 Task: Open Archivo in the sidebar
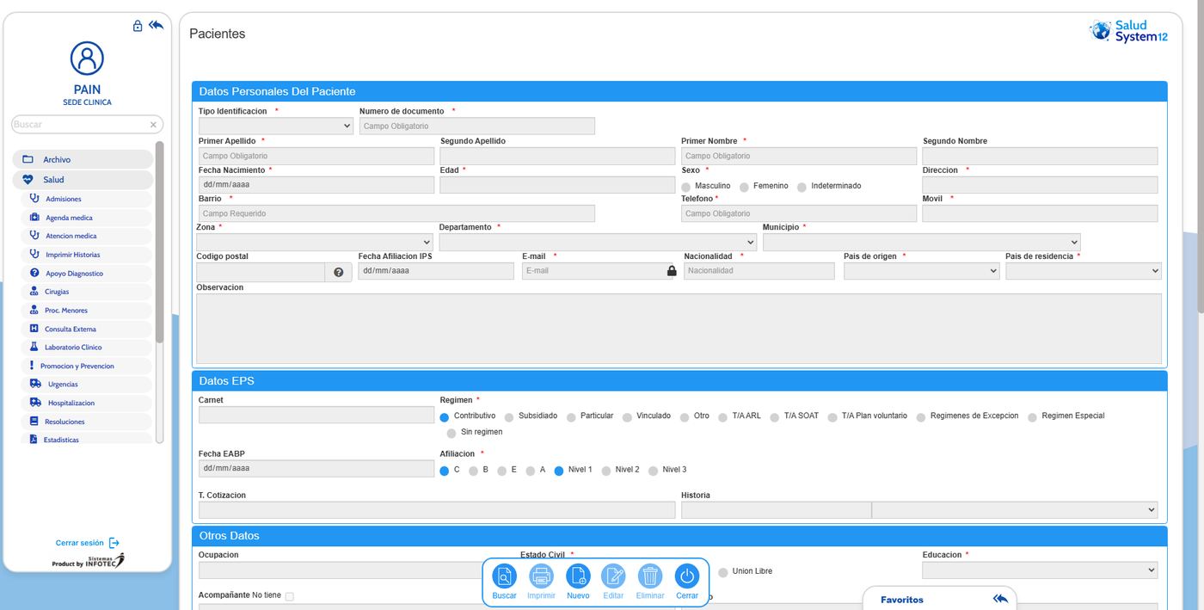[x=83, y=160]
